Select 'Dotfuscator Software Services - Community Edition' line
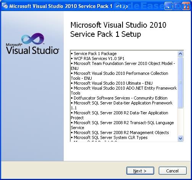192x180 pixels. click(x=119, y=98)
